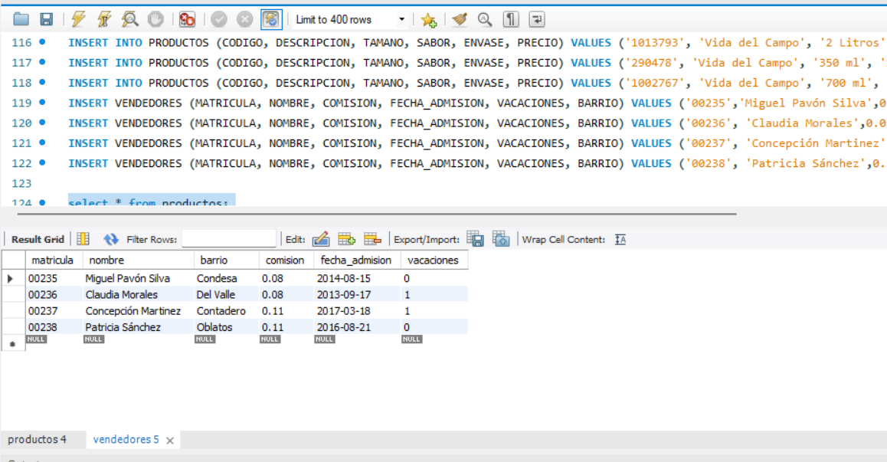Image resolution: width=887 pixels, height=462 pixels.
Task: Select cell 'Claudia Morales'
Action: click(139, 295)
